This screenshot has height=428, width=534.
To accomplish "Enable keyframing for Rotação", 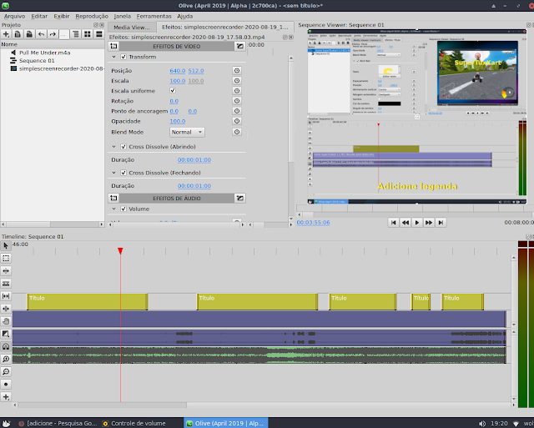I will click(x=237, y=101).
